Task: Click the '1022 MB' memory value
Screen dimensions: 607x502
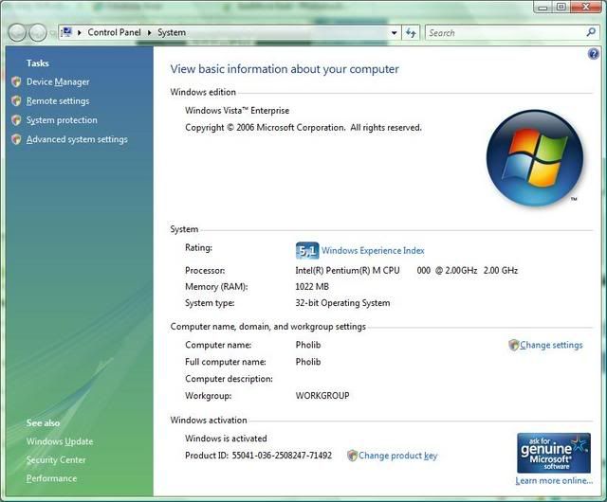Action: pos(312,287)
